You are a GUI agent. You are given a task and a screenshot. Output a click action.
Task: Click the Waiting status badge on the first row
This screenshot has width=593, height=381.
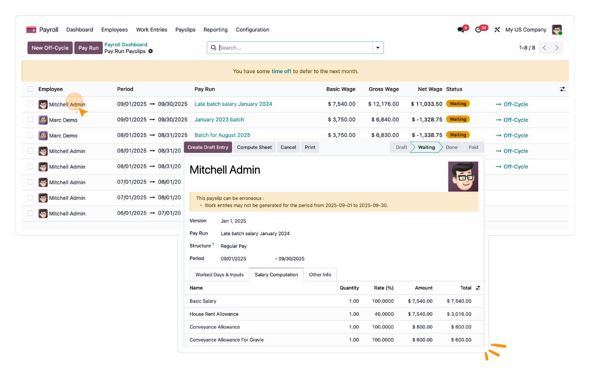pos(458,103)
